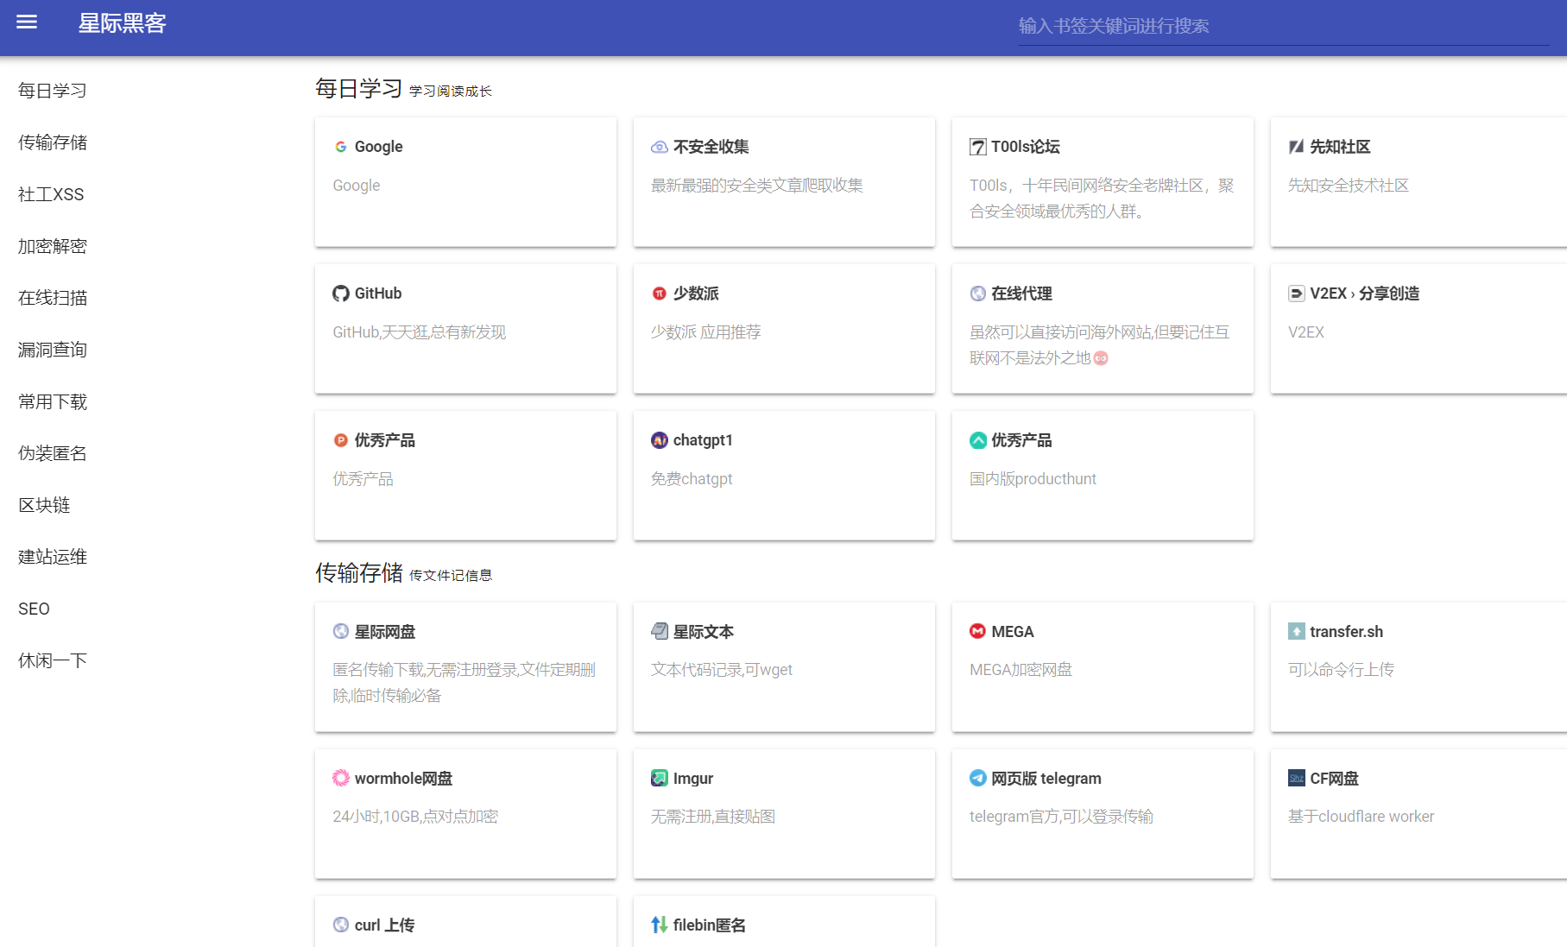Click the 星际黑客 site title
This screenshot has width=1567, height=947.
tap(122, 23)
